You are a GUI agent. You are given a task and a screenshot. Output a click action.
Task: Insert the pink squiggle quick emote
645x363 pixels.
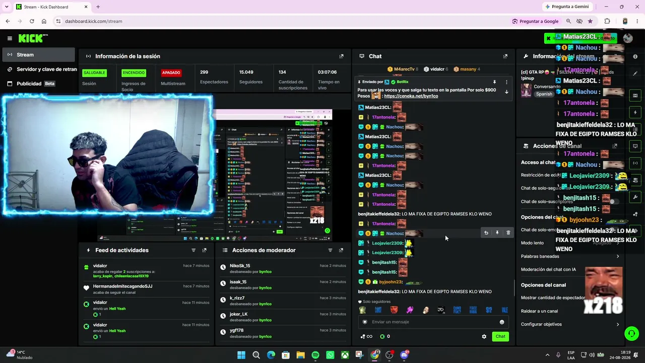410,310
